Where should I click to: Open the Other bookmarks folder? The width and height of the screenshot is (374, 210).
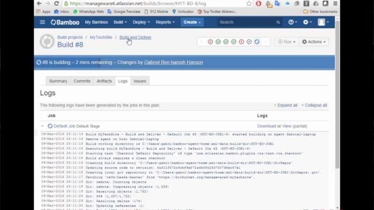click(x=320, y=12)
